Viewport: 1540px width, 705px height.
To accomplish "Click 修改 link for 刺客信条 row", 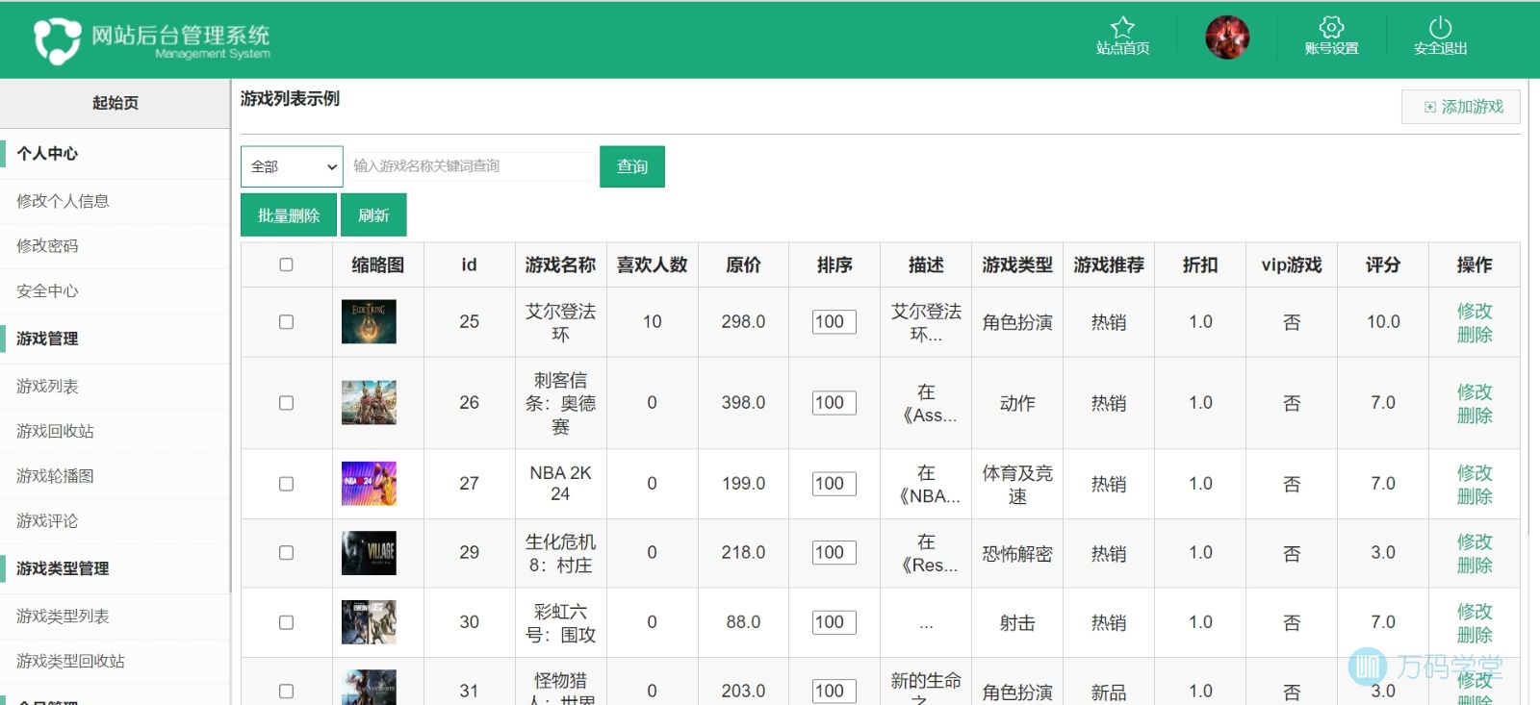I will [x=1475, y=391].
